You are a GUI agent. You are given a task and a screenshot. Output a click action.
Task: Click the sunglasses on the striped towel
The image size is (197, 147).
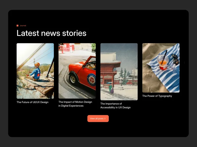[175, 60]
